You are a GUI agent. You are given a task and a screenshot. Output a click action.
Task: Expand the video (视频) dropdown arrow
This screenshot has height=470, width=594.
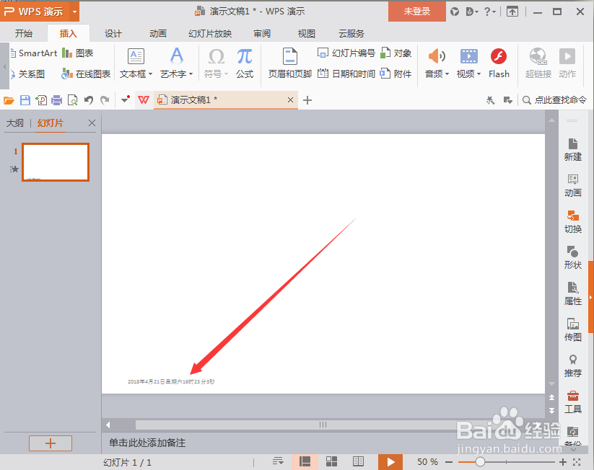point(479,74)
